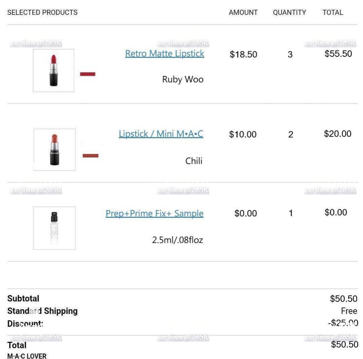363x359 pixels.
Task: Click the Ruby Woo shade name
Action: [183, 79]
